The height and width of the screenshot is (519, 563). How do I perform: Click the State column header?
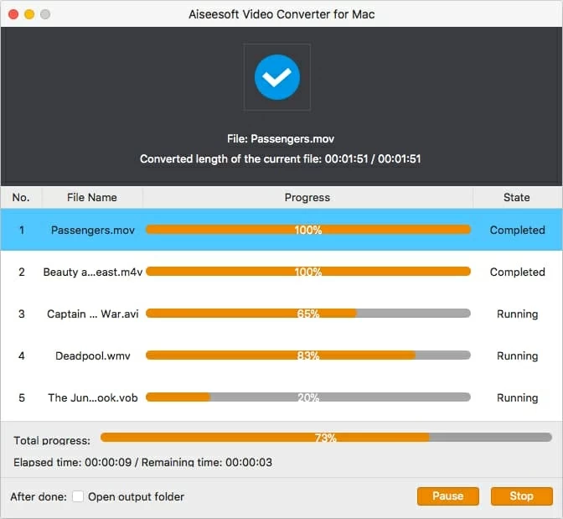pyautogui.click(x=516, y=198)
